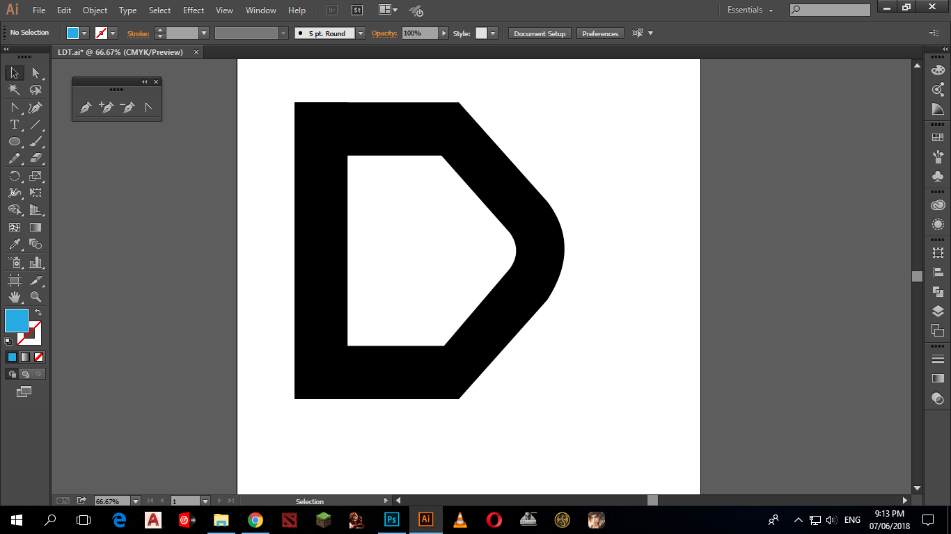
Task: Select the Column Graph tool
Action: tap(36, 262)
